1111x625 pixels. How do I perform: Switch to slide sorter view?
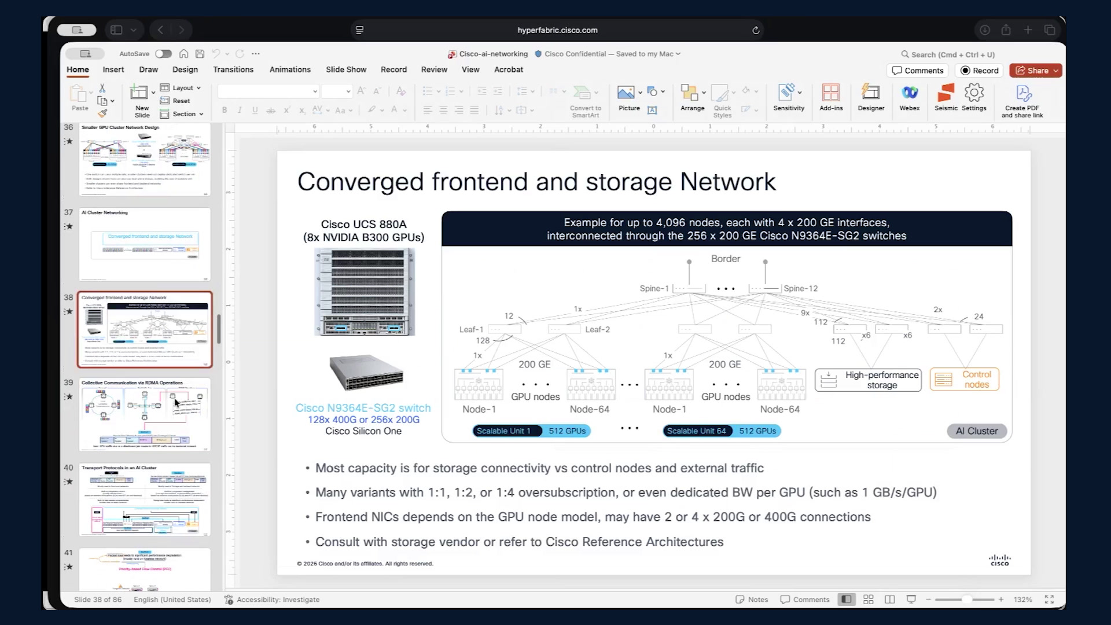pos(868,600)
